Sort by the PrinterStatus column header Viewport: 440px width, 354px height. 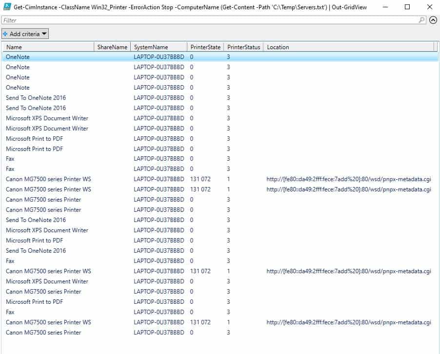point(243,47)
